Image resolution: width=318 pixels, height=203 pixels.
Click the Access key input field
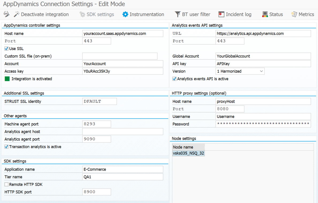(x=123, y=71)
